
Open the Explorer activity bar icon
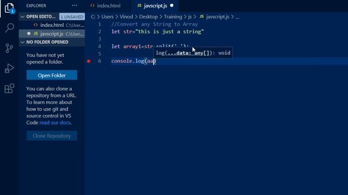click(9, 8)
